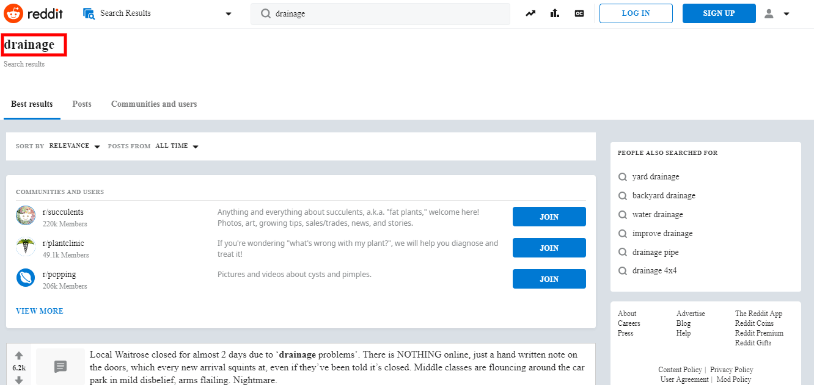This screenshot has height=385, width=814.
Task: Join the r/succulents community
Action: coord(549,217)
